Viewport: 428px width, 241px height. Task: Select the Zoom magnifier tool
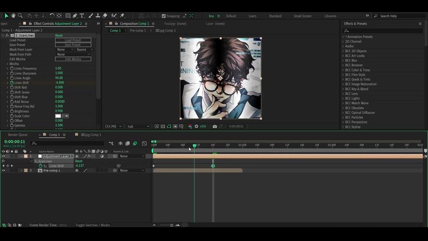[20, 16]
